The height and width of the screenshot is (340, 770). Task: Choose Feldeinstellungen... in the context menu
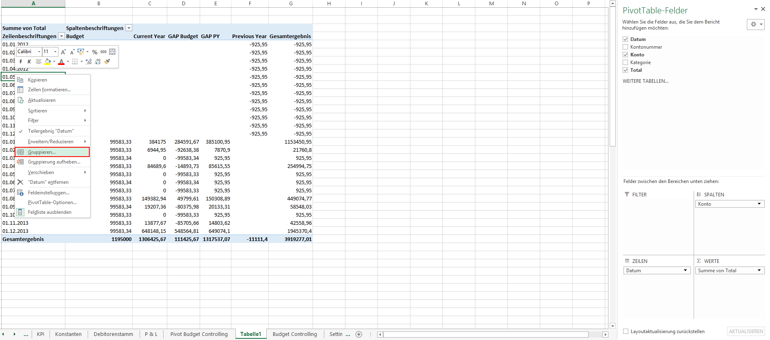click(48, 193)
